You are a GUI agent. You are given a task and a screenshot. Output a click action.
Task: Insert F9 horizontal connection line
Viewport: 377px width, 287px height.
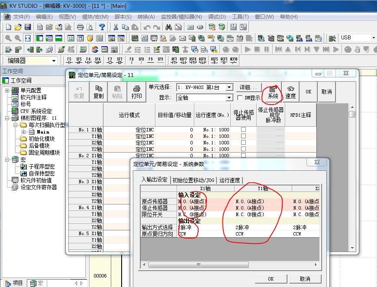151,60
